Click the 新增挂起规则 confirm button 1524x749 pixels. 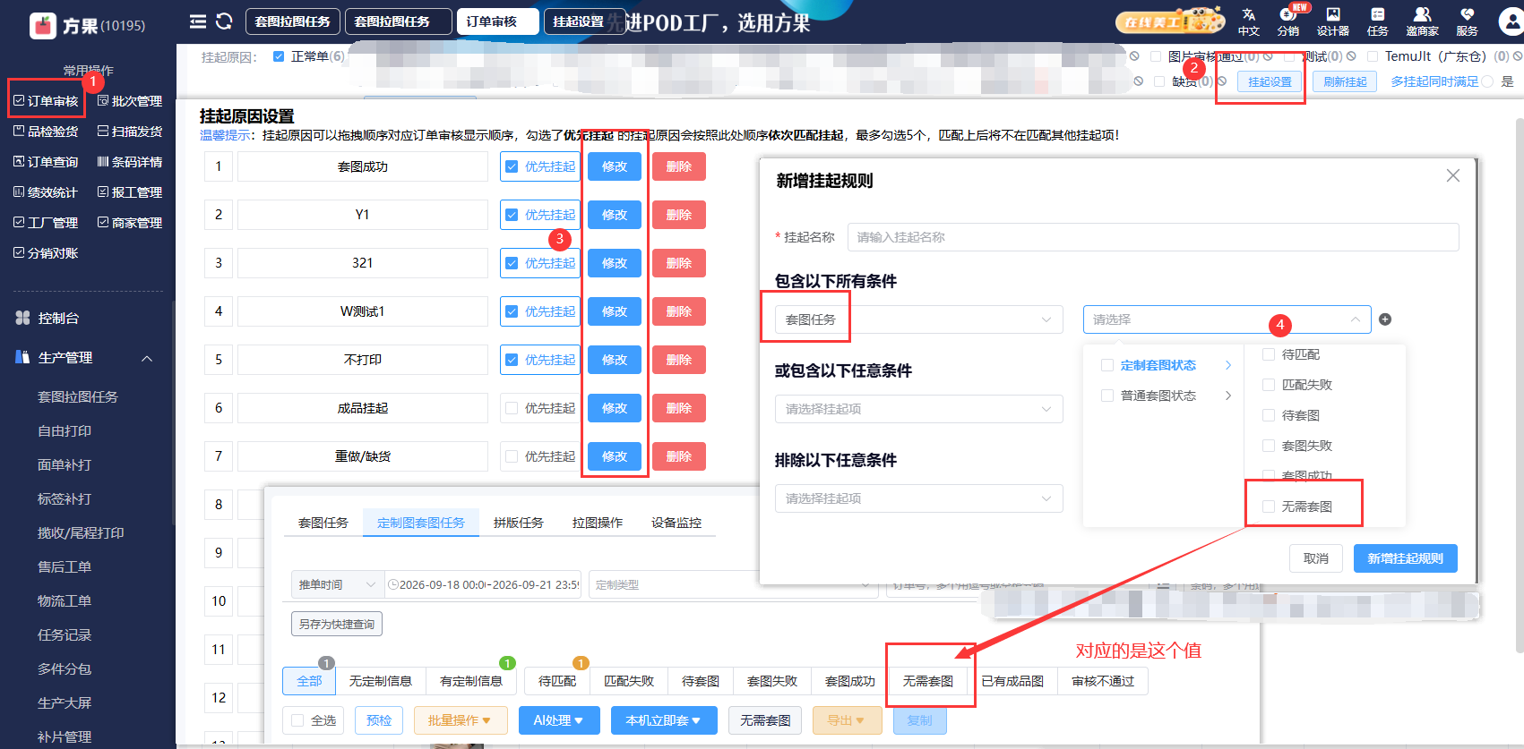pyautogui.click(x=1406, y=558)
